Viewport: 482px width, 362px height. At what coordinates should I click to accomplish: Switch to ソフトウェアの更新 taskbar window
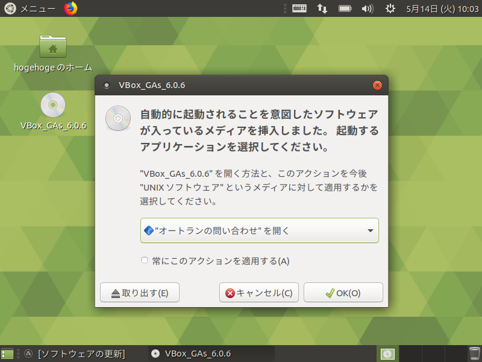click(75, 354)
